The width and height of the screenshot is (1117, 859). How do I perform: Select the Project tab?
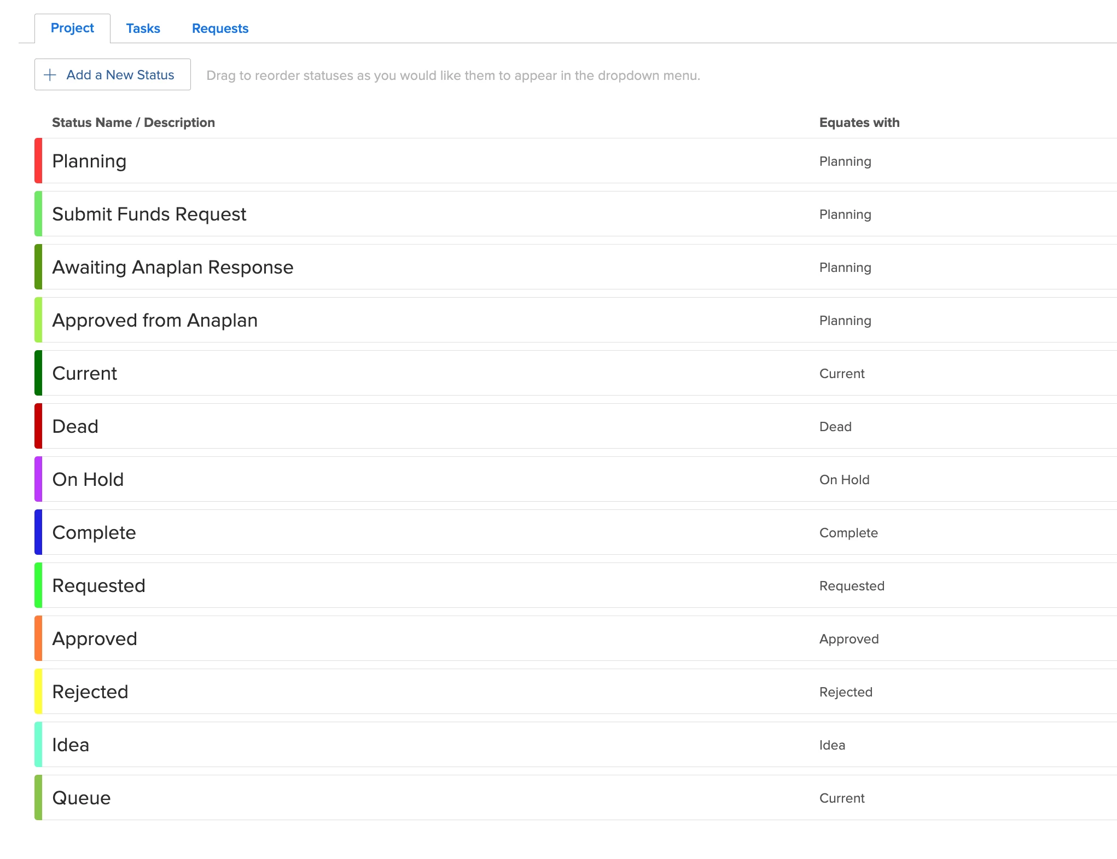[72, 28]
